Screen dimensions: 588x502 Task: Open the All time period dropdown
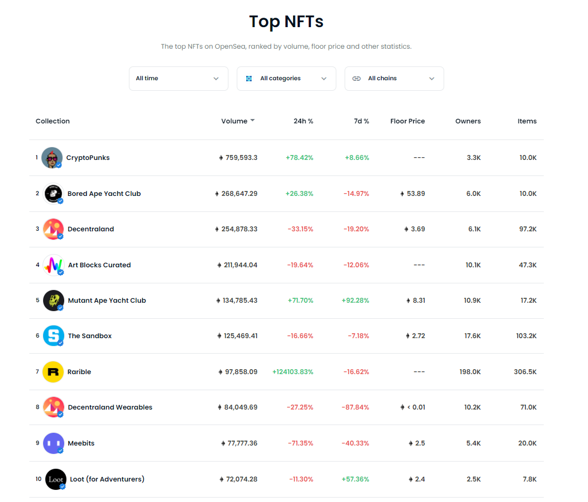[x=178, y=79]
